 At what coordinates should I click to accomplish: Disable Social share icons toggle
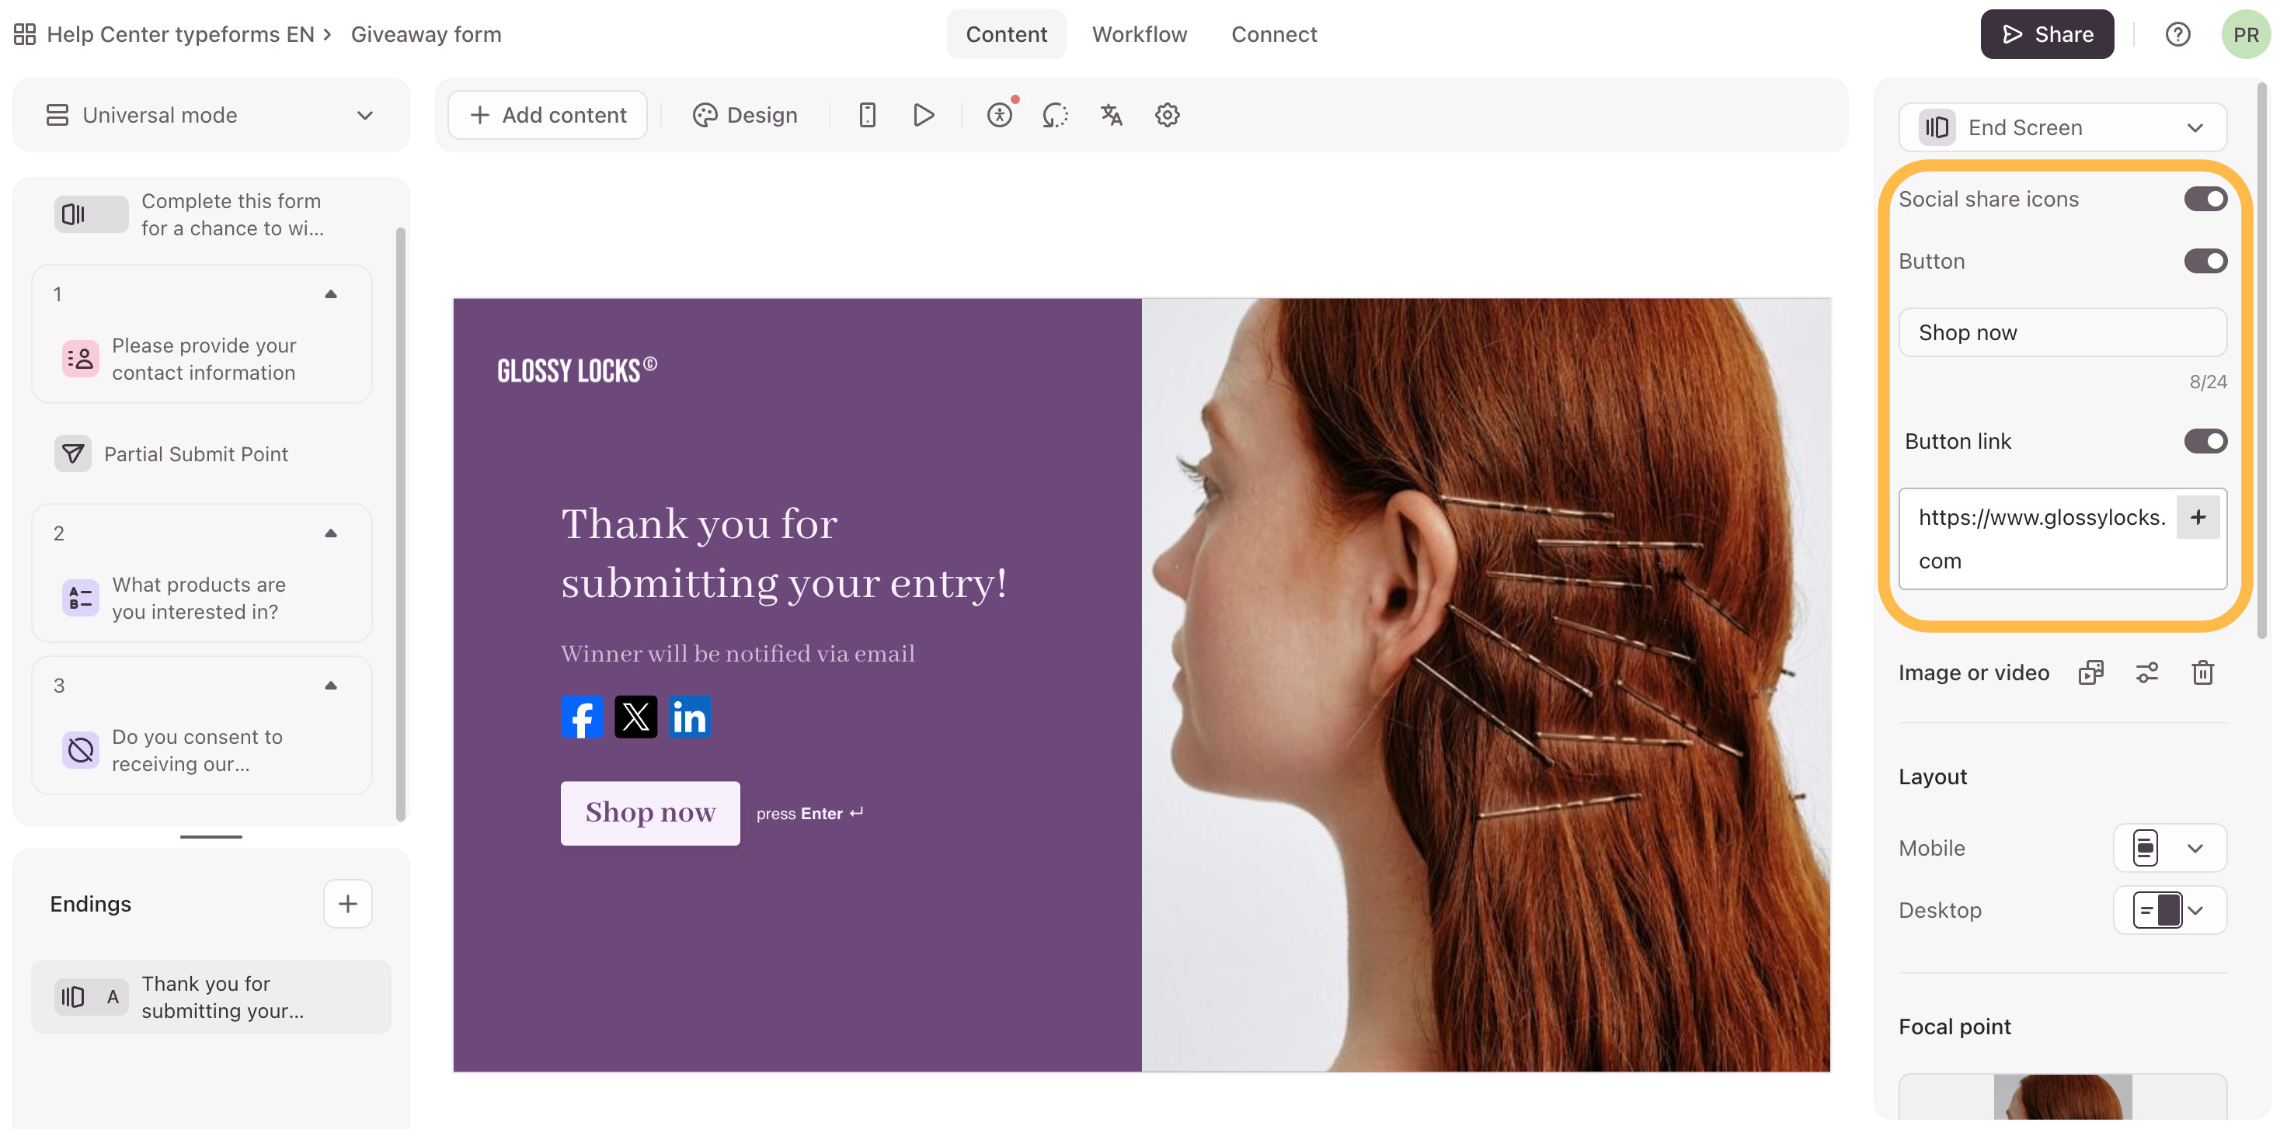(2205, 199)
